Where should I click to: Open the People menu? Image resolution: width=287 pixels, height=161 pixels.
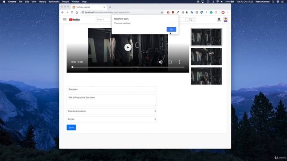pyautogui.click(x=65, y=2)
